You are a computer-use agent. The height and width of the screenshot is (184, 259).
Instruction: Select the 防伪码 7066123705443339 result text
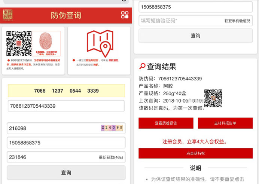pos(170,79)
